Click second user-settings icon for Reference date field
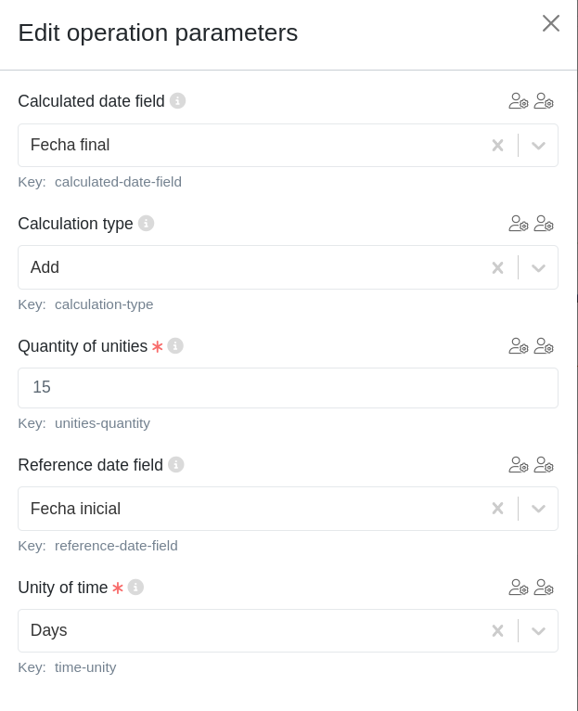The width and height of the screenshot is (578, 711). click(x=544, y=465)
